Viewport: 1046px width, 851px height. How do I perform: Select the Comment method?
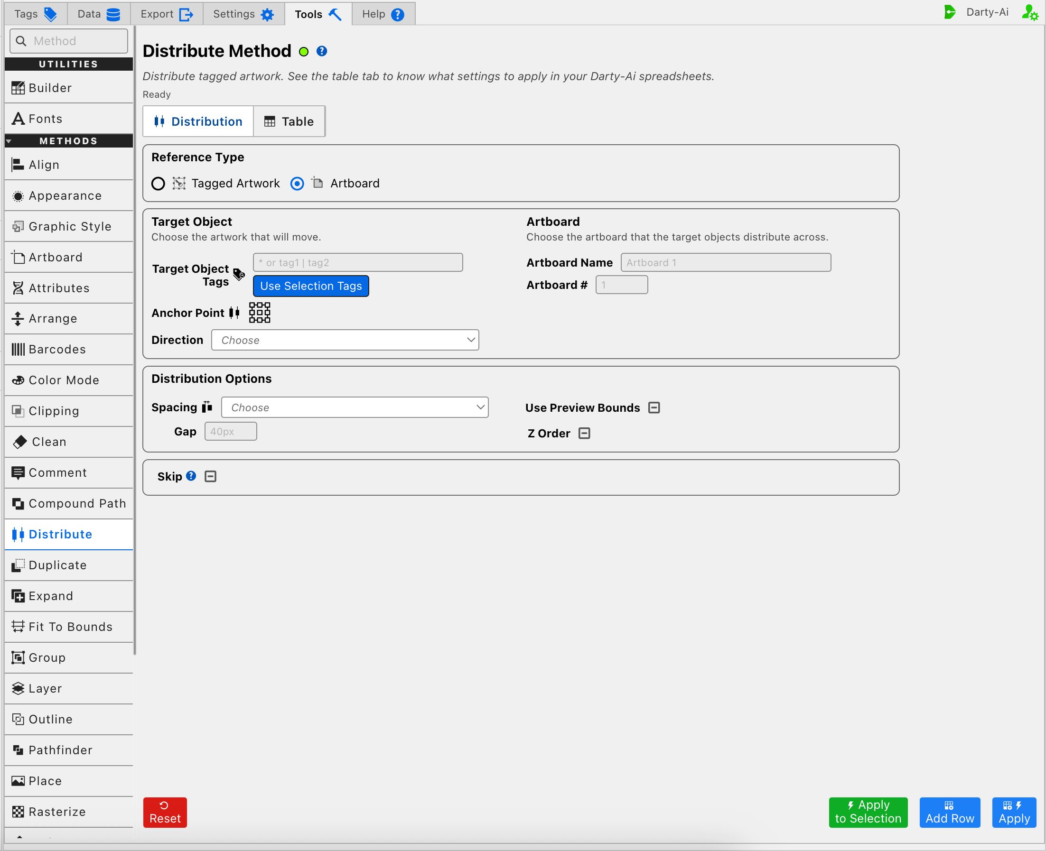[69, 473]
